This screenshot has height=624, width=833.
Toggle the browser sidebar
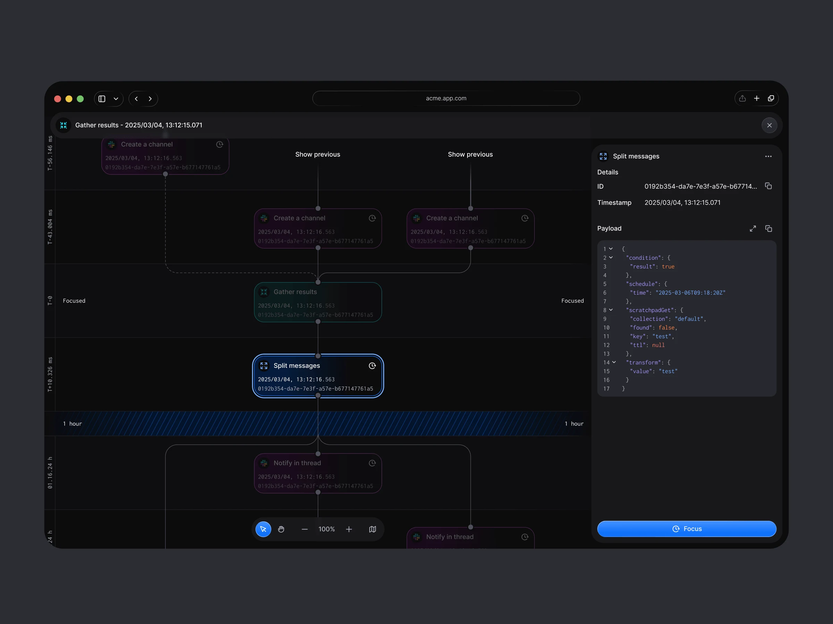(102, 99)
